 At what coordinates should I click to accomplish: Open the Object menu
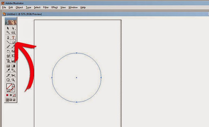click(x=19, y=8)
